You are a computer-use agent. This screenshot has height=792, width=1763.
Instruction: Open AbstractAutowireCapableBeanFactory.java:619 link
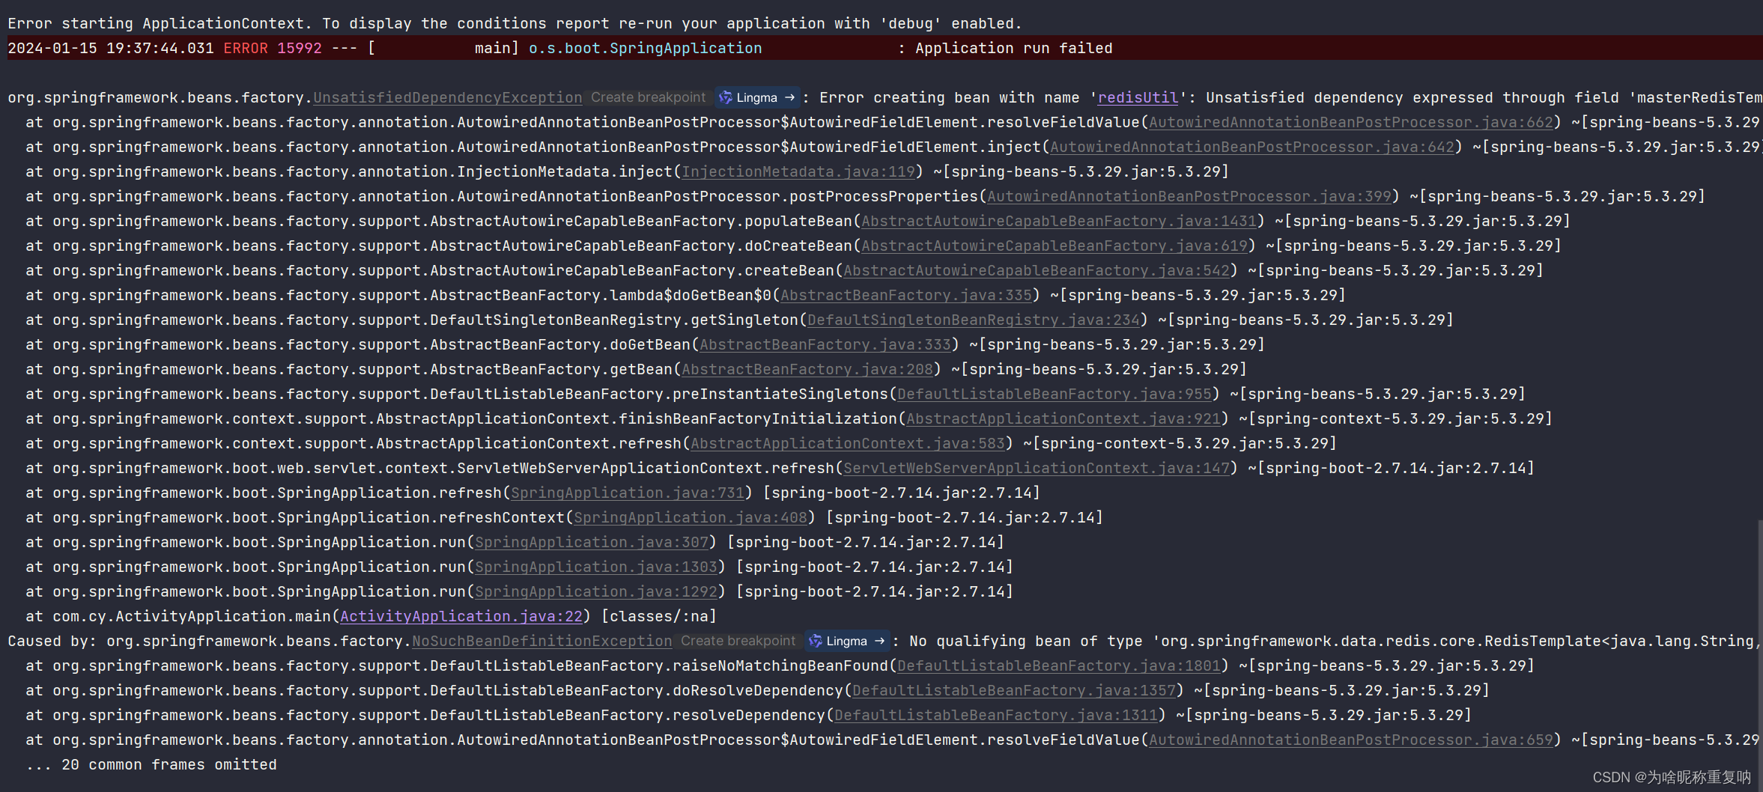point(1055,246)
